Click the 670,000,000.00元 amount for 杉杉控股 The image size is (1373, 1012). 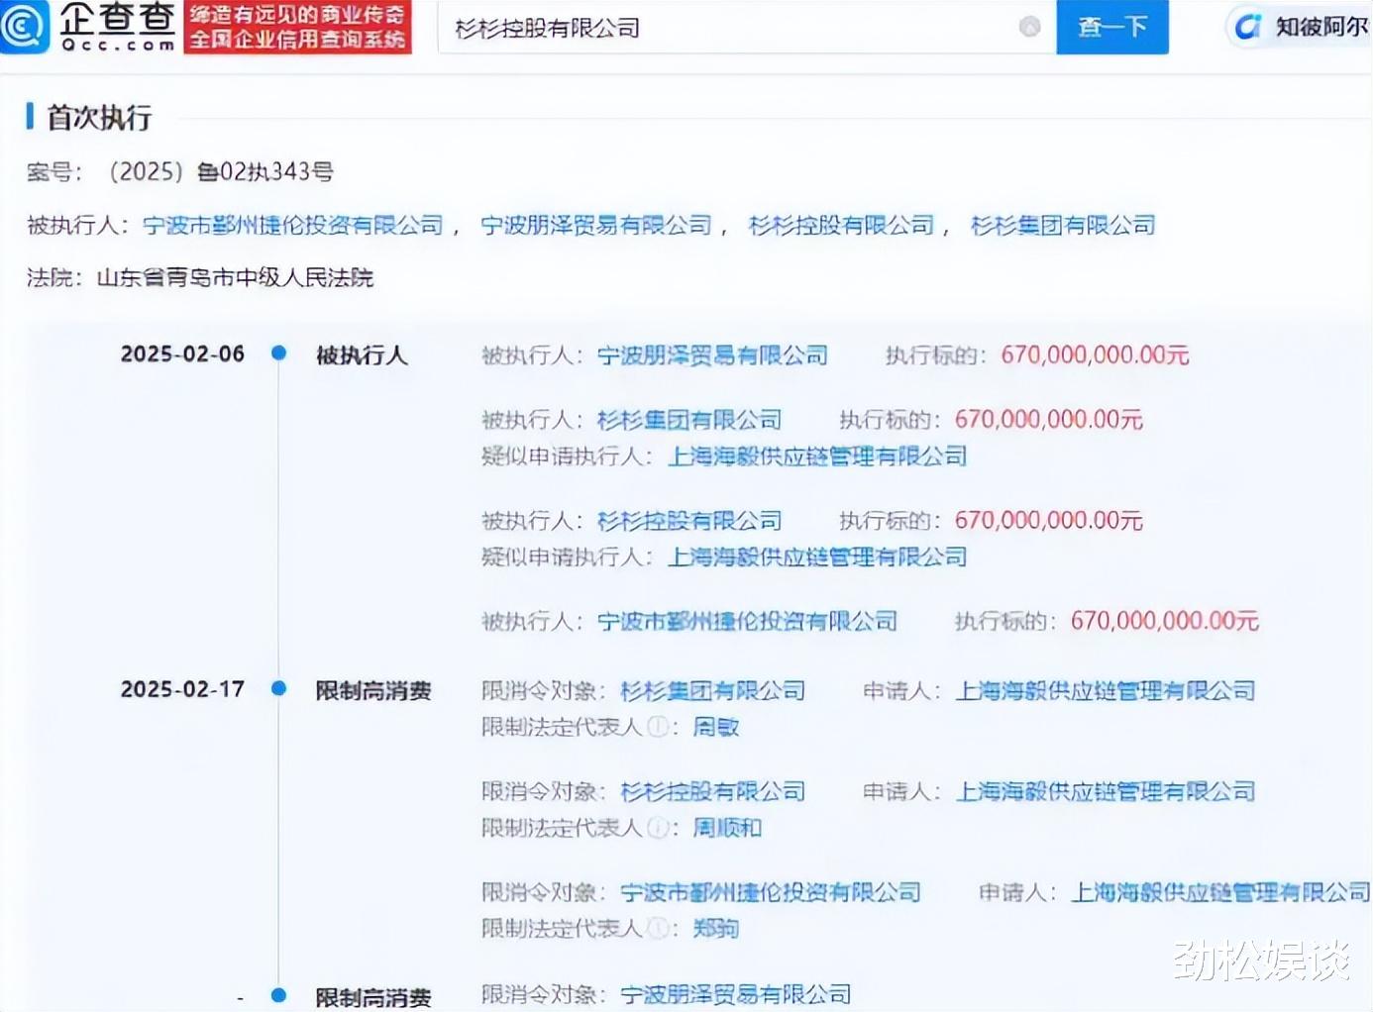point(1048,521)
